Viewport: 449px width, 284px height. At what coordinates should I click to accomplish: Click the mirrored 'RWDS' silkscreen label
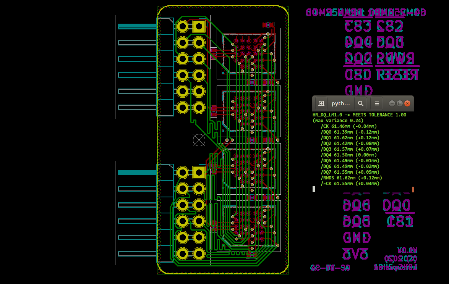(395, 59)
